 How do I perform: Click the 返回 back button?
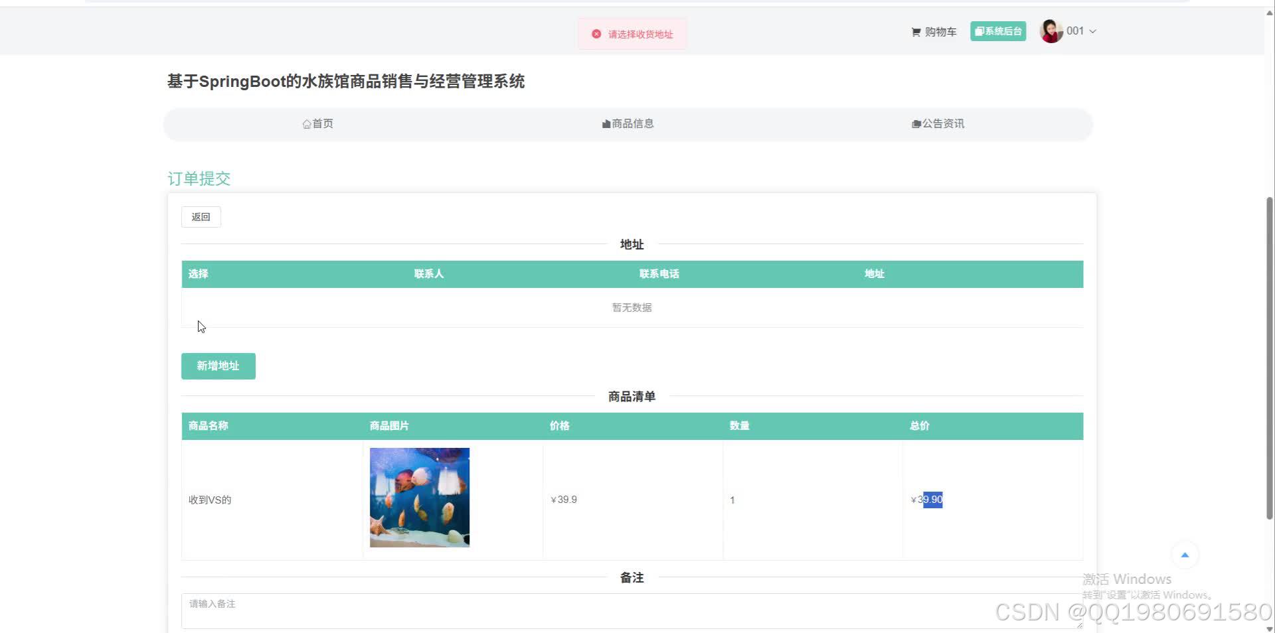pyautogui.click(x=201, y=217)
